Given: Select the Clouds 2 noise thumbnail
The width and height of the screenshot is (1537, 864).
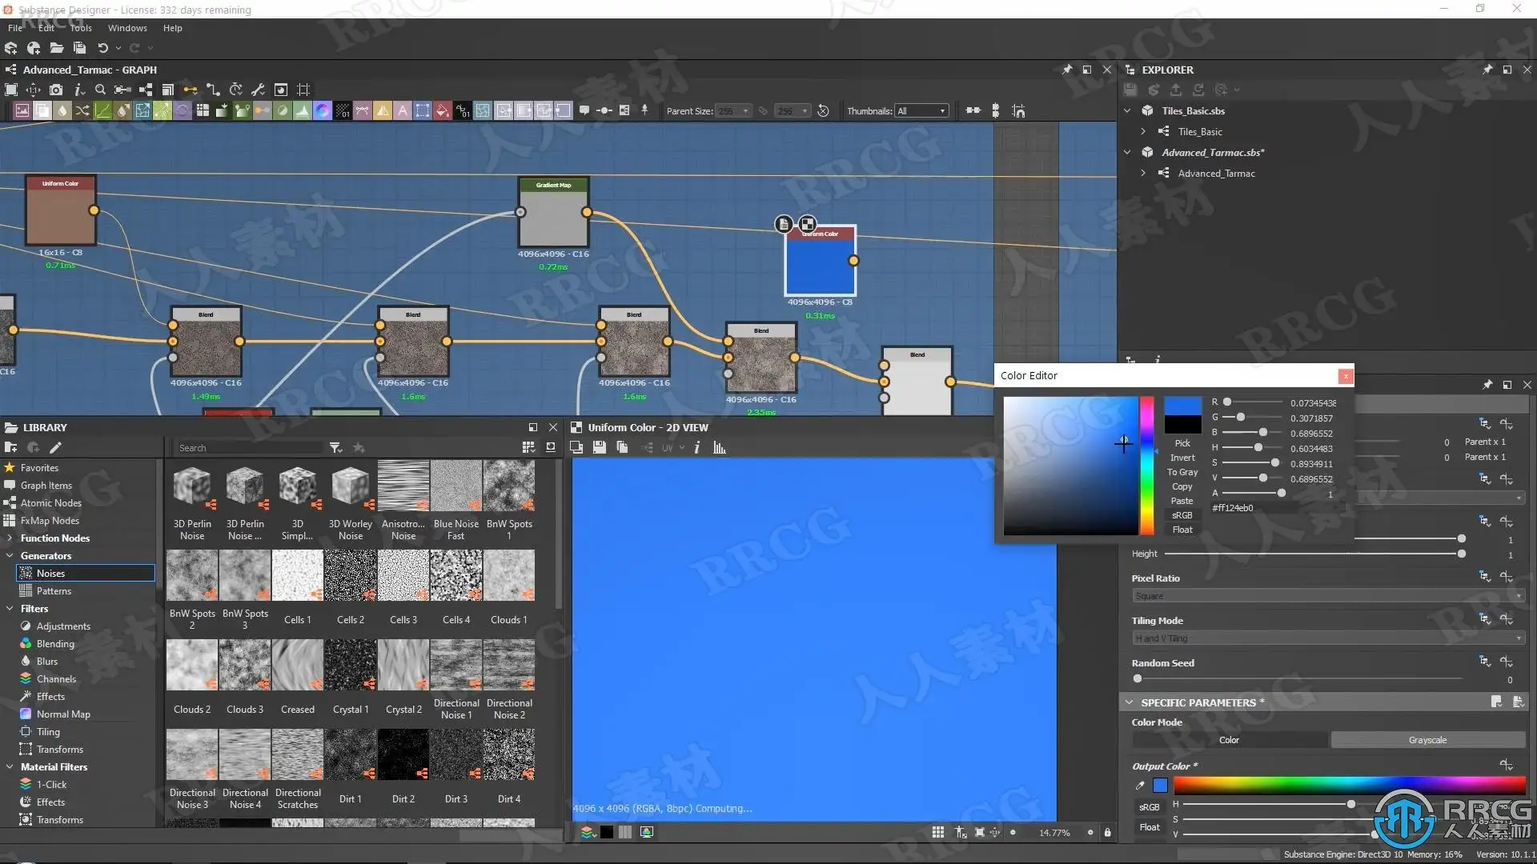Looking at the screenshot, I should (x=192, y=666).
